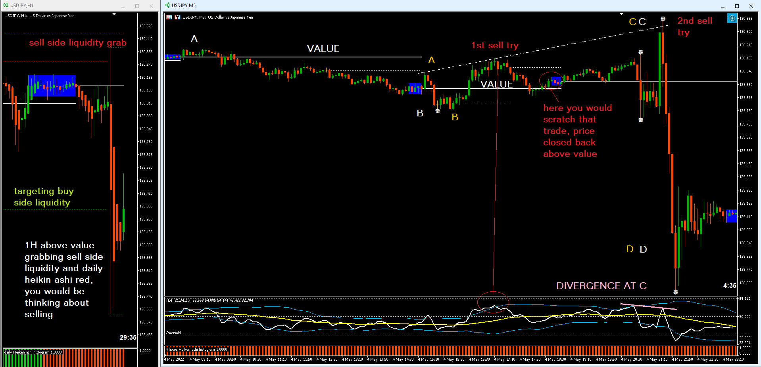The width and height of the screenshot is (761, 367).
Task: Select the yellow 'C' label
Action: click(633, 22)
